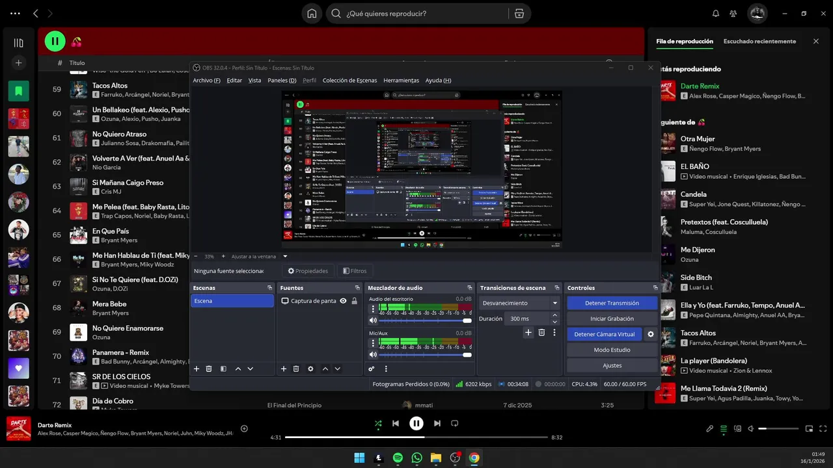Open the Archivo menu in OBS
The width and height of the screenshot is (833, 468).
(x=206, y=80)
